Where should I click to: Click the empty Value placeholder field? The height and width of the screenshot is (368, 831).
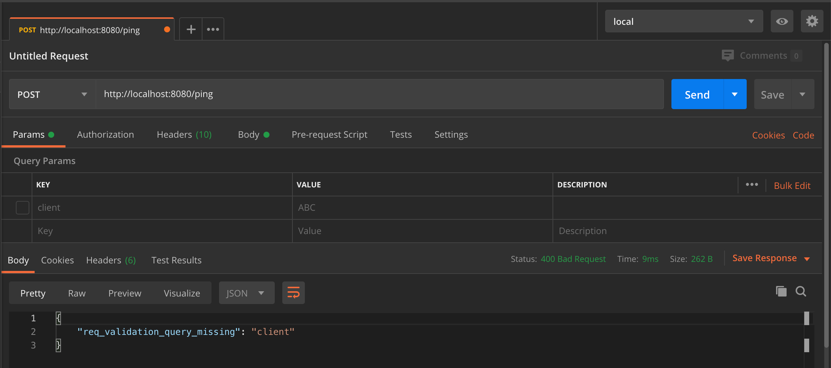click(x=423, y=231)
